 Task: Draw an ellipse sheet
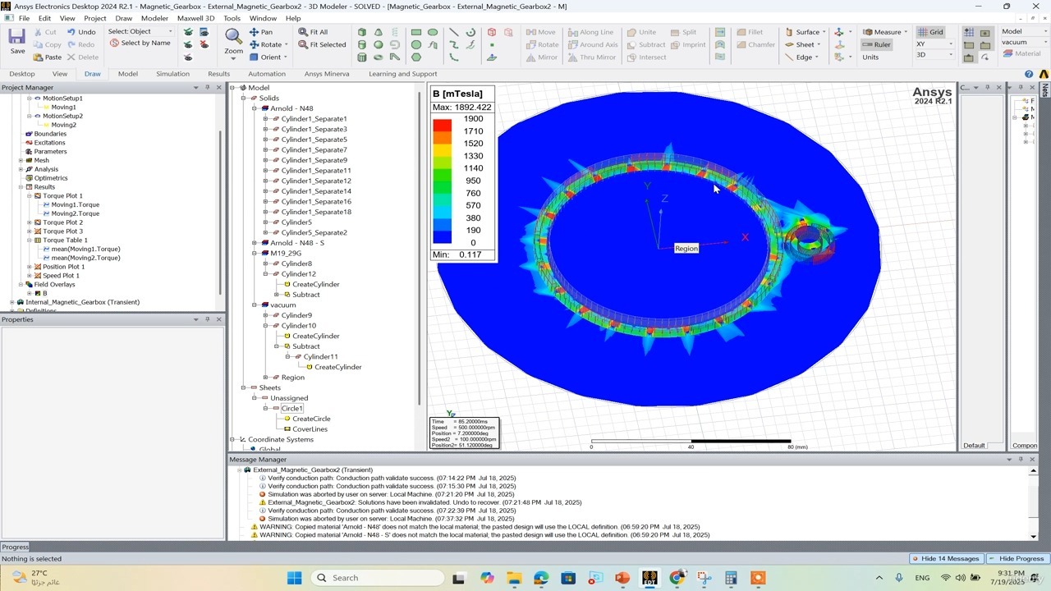click(x=433, y=32)
